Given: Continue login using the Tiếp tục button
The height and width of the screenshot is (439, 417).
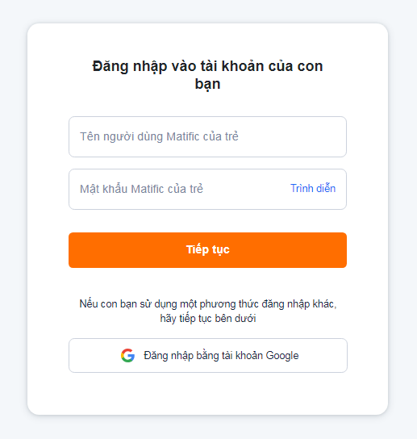Looking at the screenshot, I should (207, 250).
